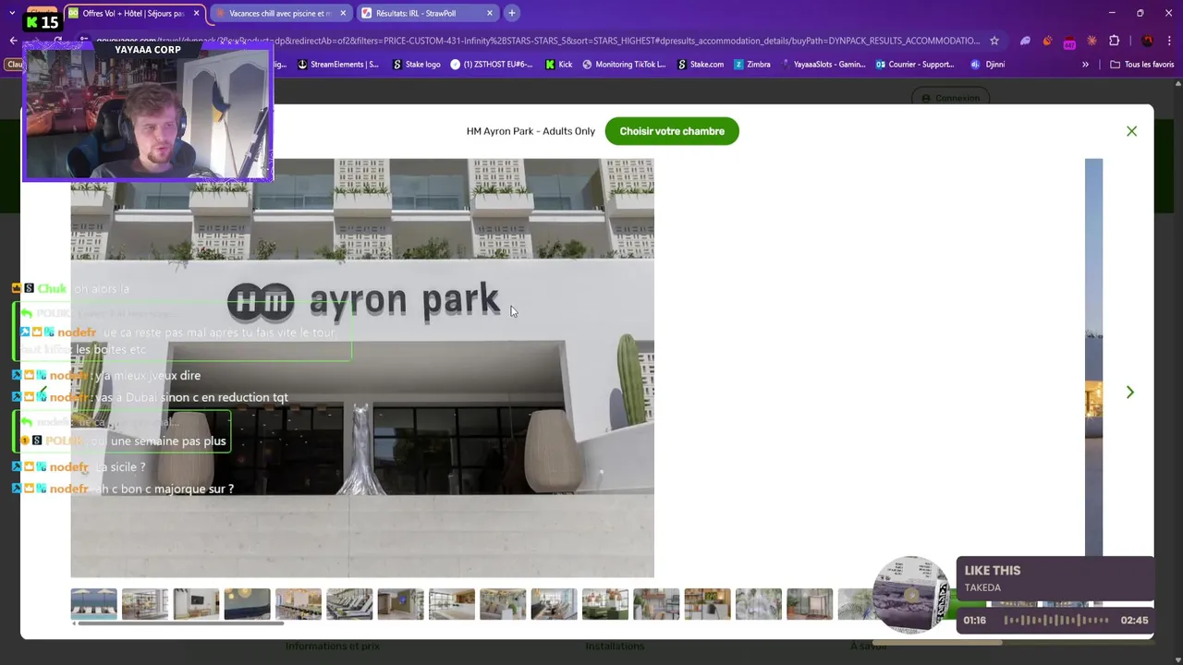Open the browser three-dot menu
The height and width of the screenshot is (665, 1183).
tap(1170, 41)
